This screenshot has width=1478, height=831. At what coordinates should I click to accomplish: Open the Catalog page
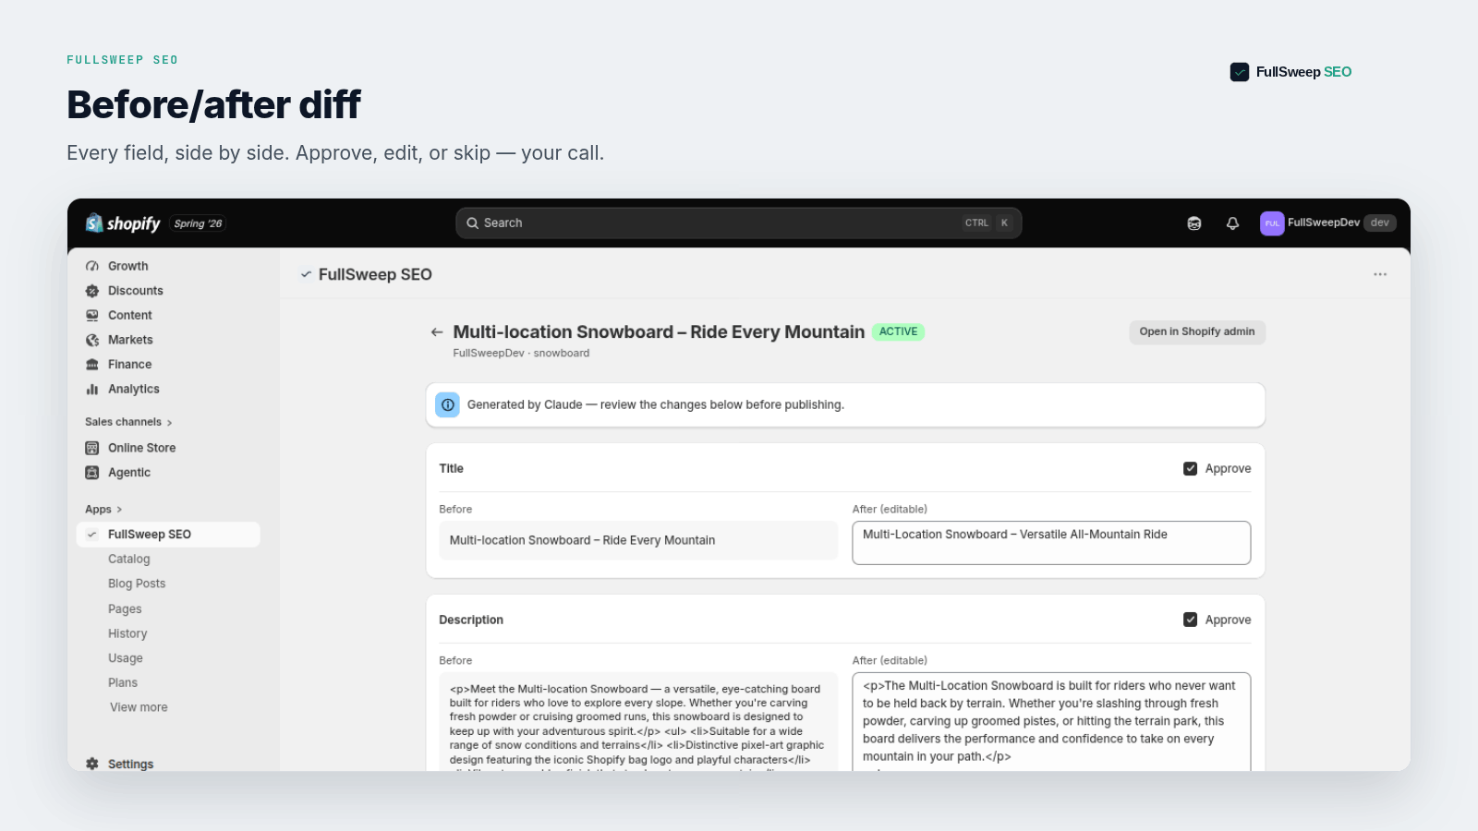point(129,560)
